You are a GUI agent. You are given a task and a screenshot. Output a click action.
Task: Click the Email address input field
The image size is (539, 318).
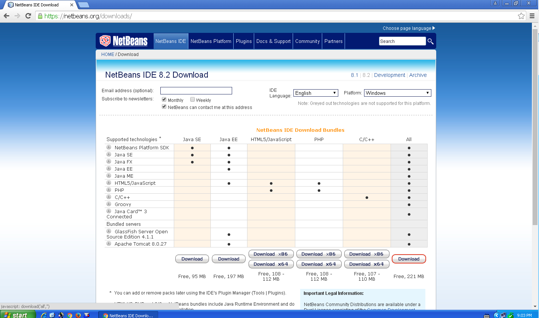pyautogui.click(x=196, y=91)
